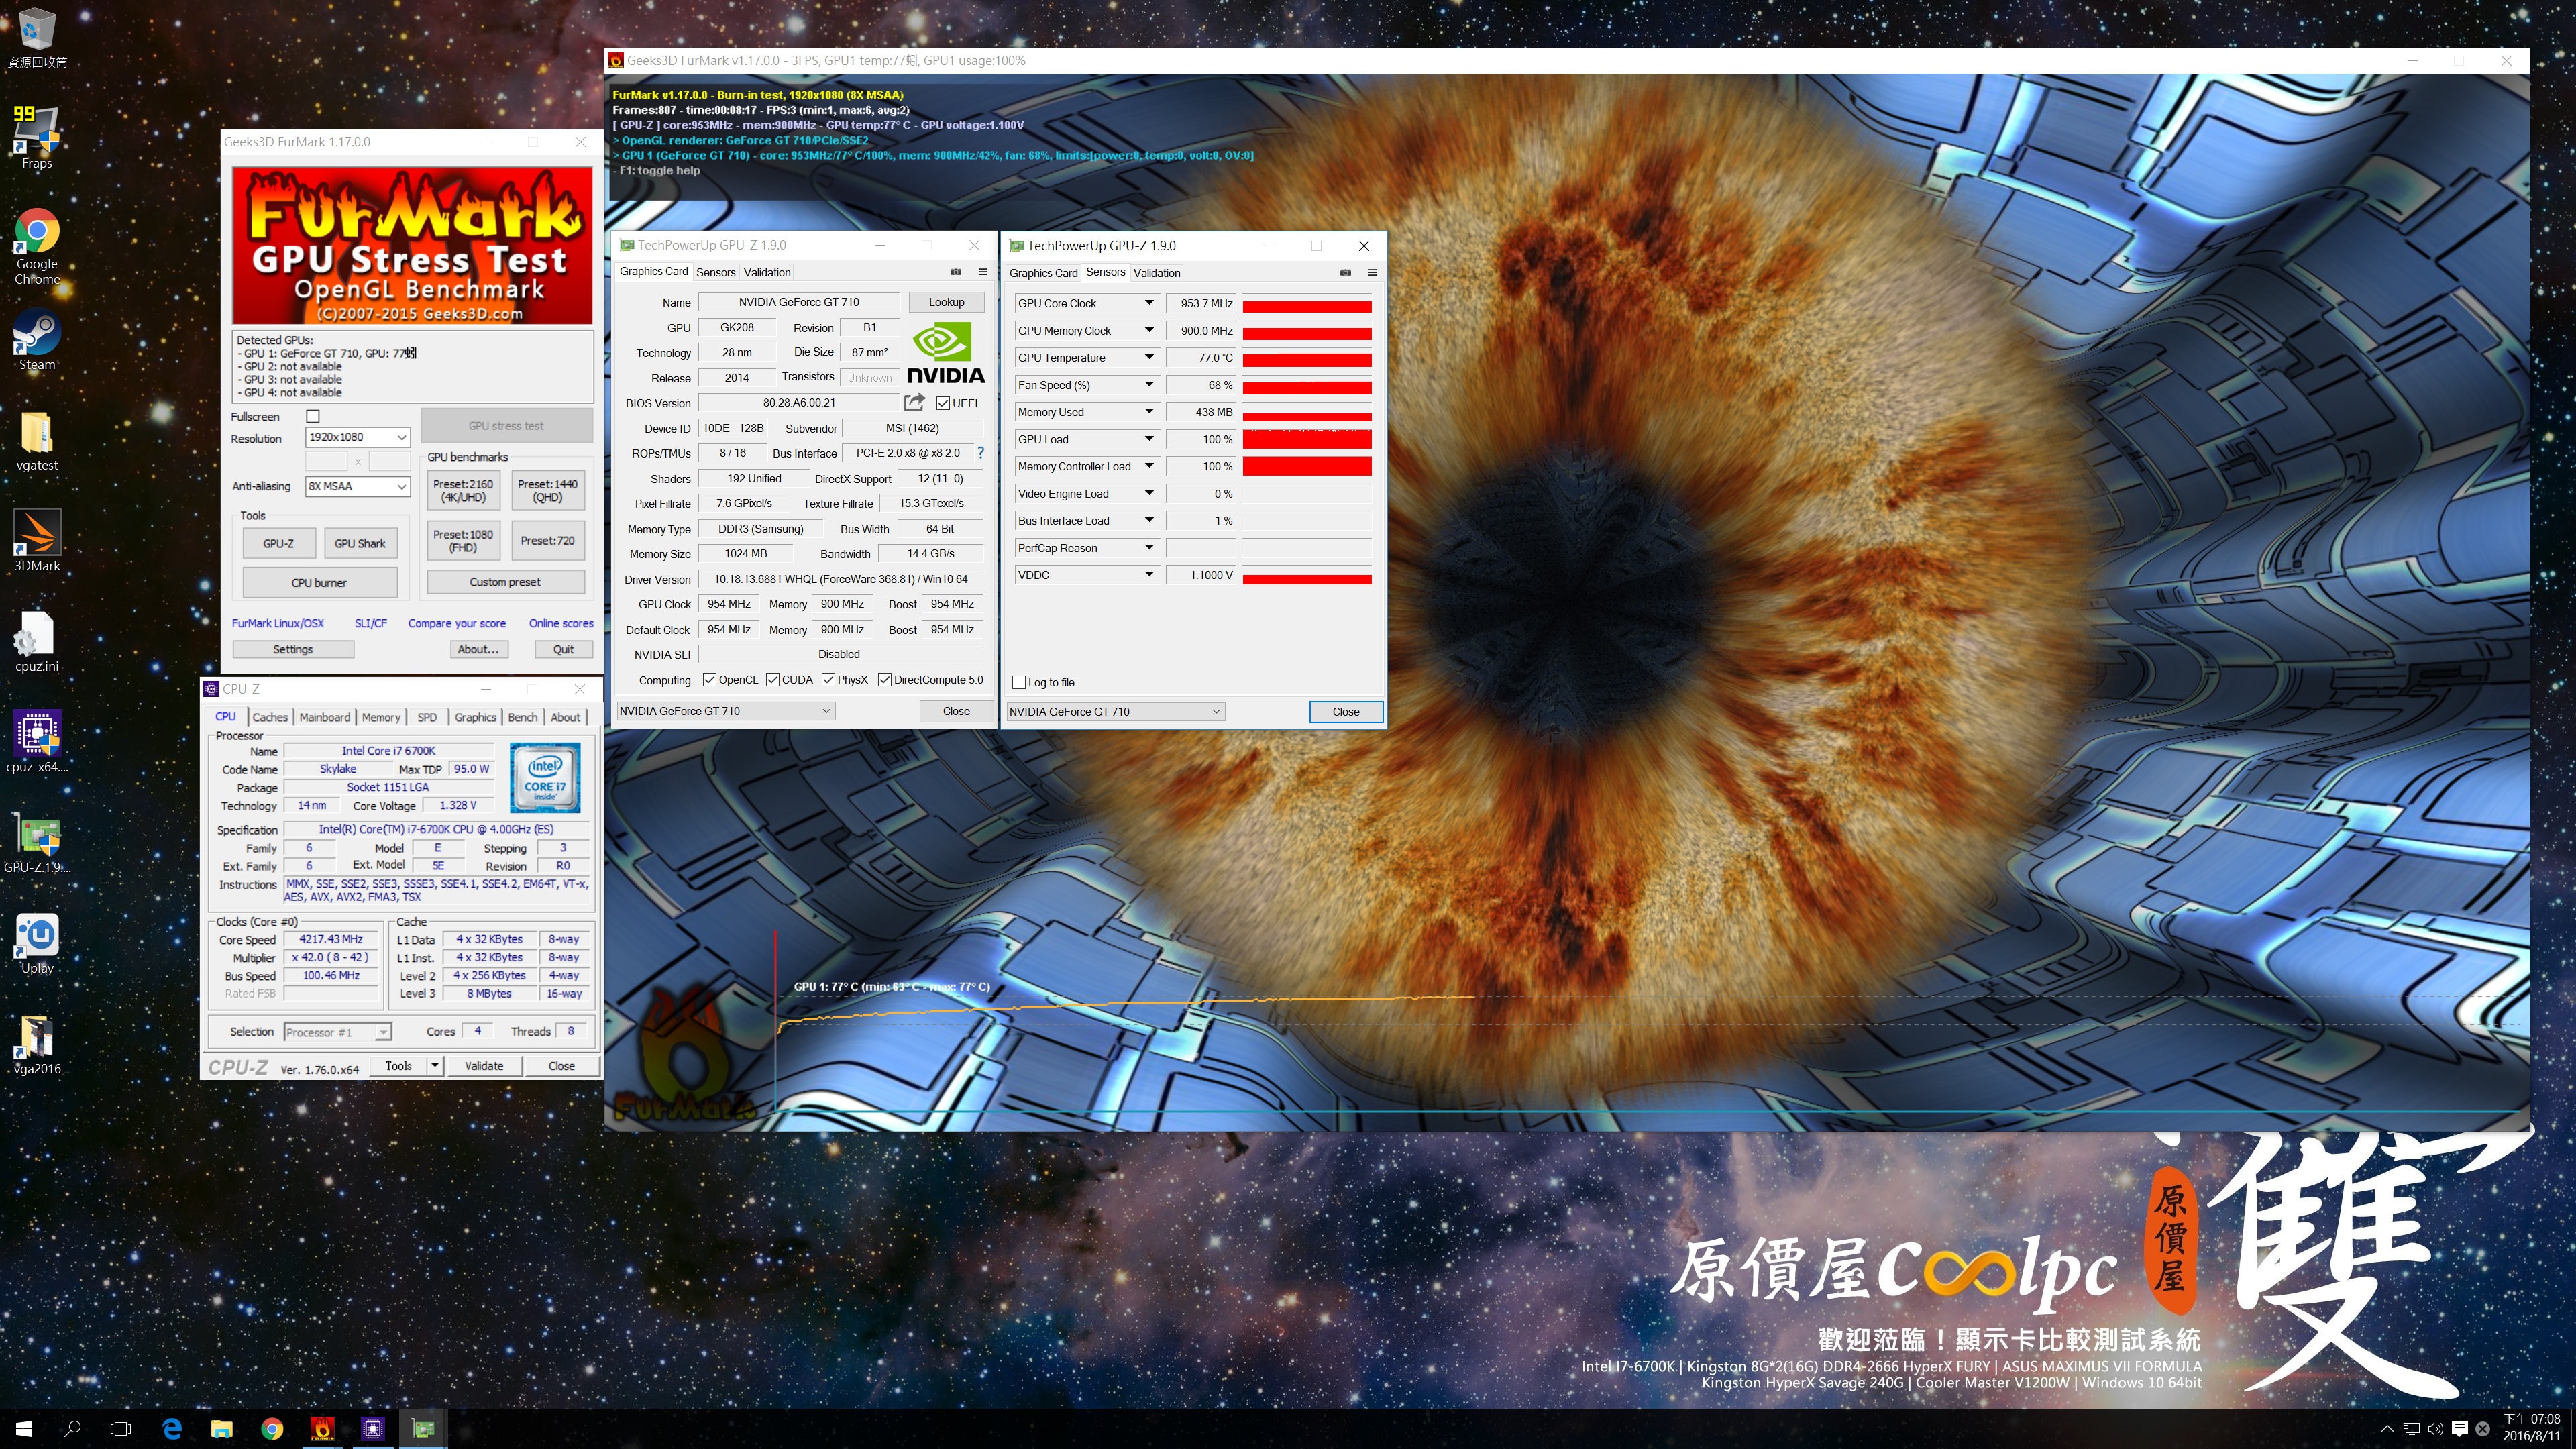Viewport: 2576px width, 1449px height.
Task: Expand the VDDC sensor dropdown
Action: 1149,574
